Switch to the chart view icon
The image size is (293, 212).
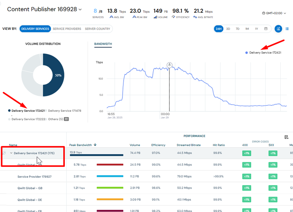click(278, 29)
